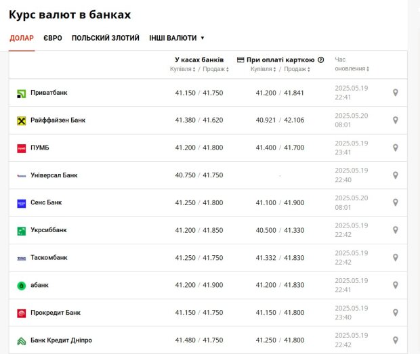
Task: Show Прокредит Банк branches via pin icon
Action: 396,313
